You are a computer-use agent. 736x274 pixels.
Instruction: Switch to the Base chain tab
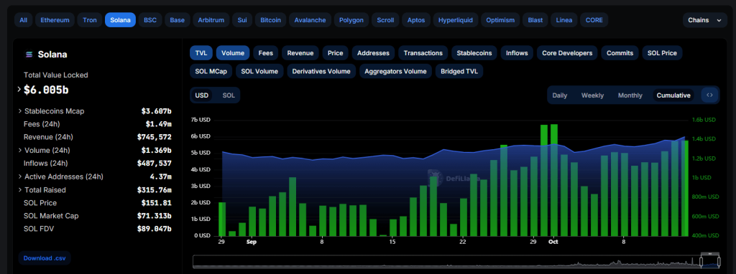[x=177, y=20]
